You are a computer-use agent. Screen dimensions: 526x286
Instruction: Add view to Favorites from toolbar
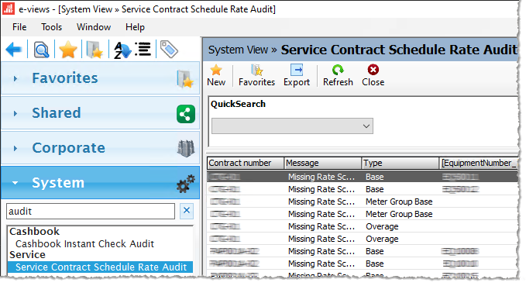coord(256,75)
